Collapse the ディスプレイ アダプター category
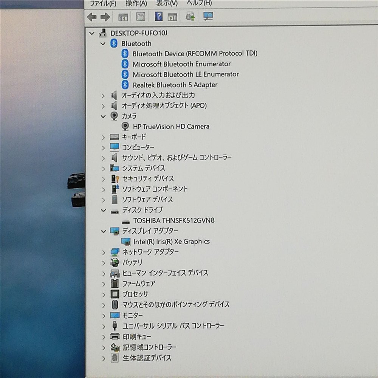 coord(104,231)
